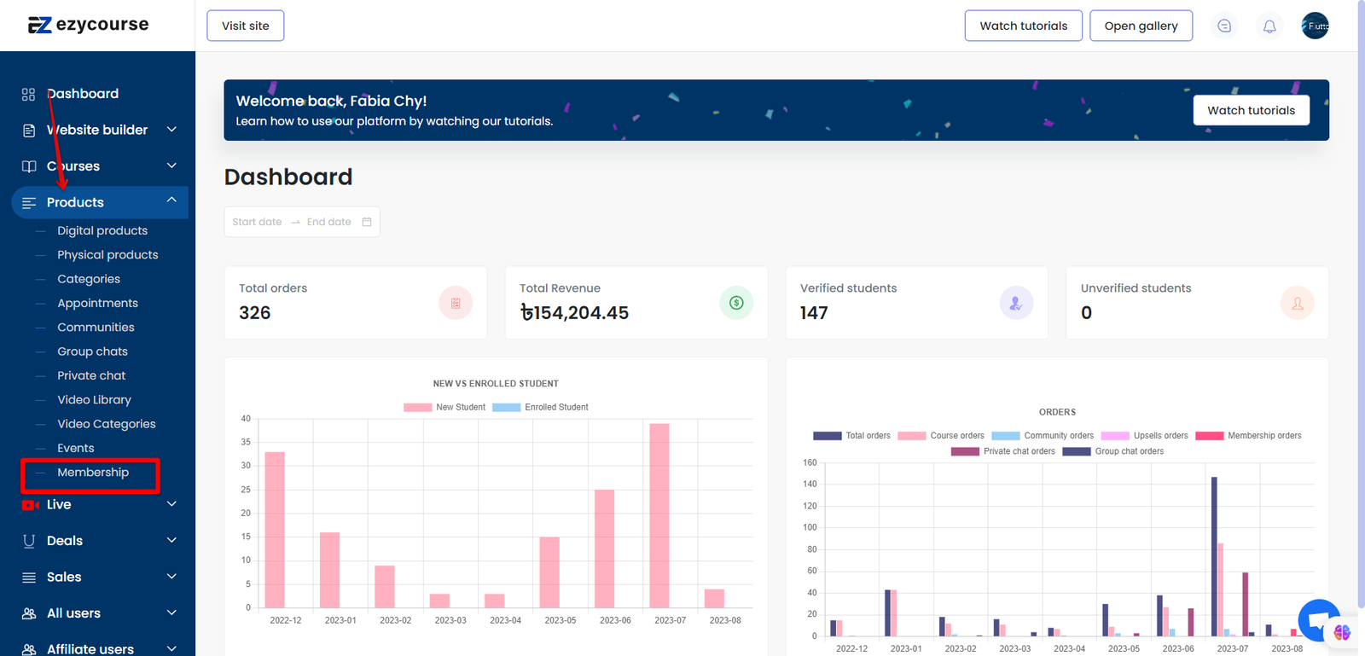Viewport: 1365px width, 656px height.
Task: Click the ezycourse logo
Action: coord(88,25)
